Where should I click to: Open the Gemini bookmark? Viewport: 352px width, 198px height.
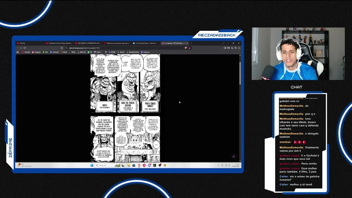coord(121,52)
